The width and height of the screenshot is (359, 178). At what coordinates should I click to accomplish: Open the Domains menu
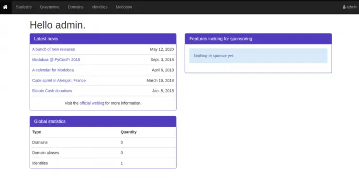[x=76, y=7]
